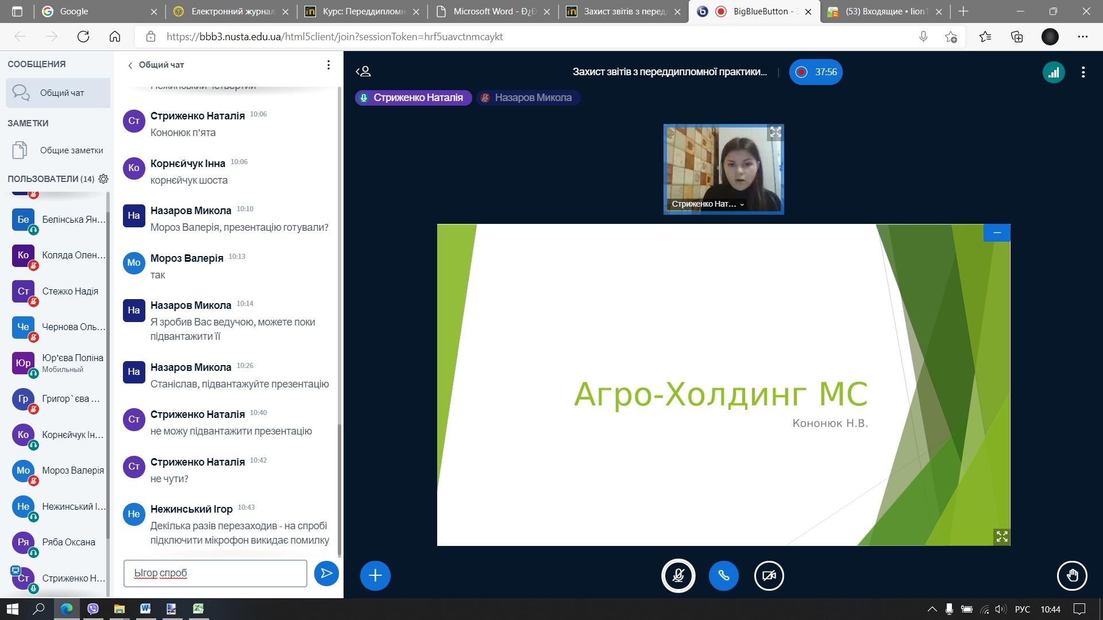Make the presentation fullscreen
The height and width of the screenshot is (620, 1103).
point(1002,536)
